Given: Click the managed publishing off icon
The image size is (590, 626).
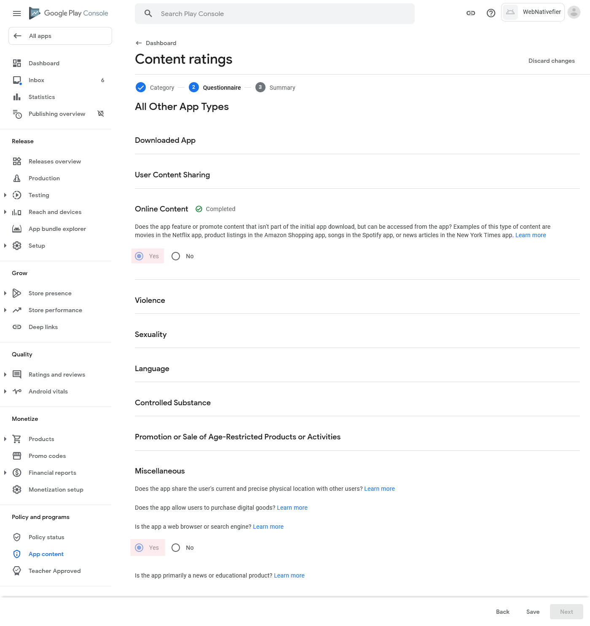Looking at the screenshot, I should coord(101,114).
